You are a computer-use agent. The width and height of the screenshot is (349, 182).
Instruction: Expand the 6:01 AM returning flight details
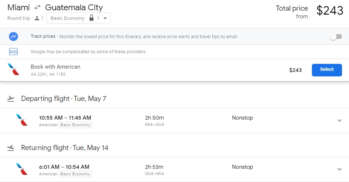pyautogui.click(x=339, y=169)
